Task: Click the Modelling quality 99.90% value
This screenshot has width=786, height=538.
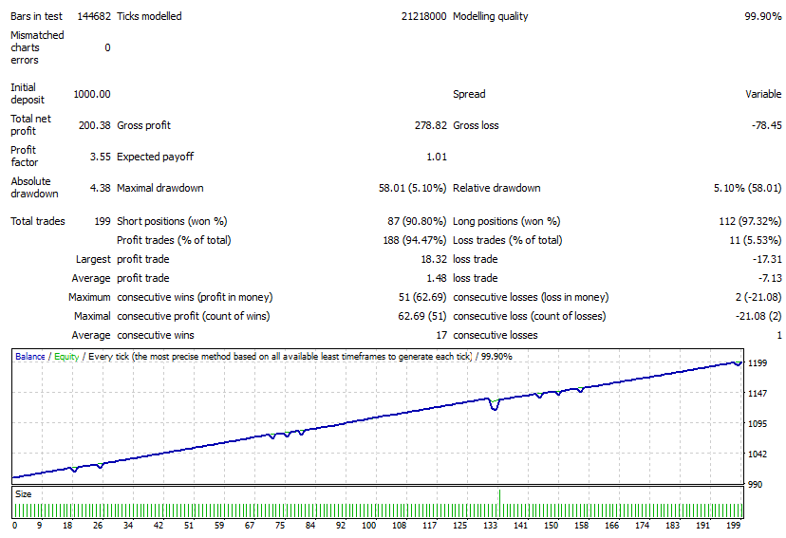Action: click(x=763, y=16)
